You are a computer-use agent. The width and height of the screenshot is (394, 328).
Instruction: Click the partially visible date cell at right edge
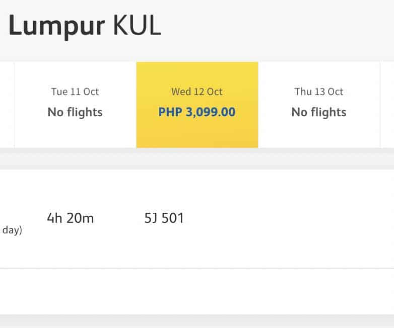(387, 105)
